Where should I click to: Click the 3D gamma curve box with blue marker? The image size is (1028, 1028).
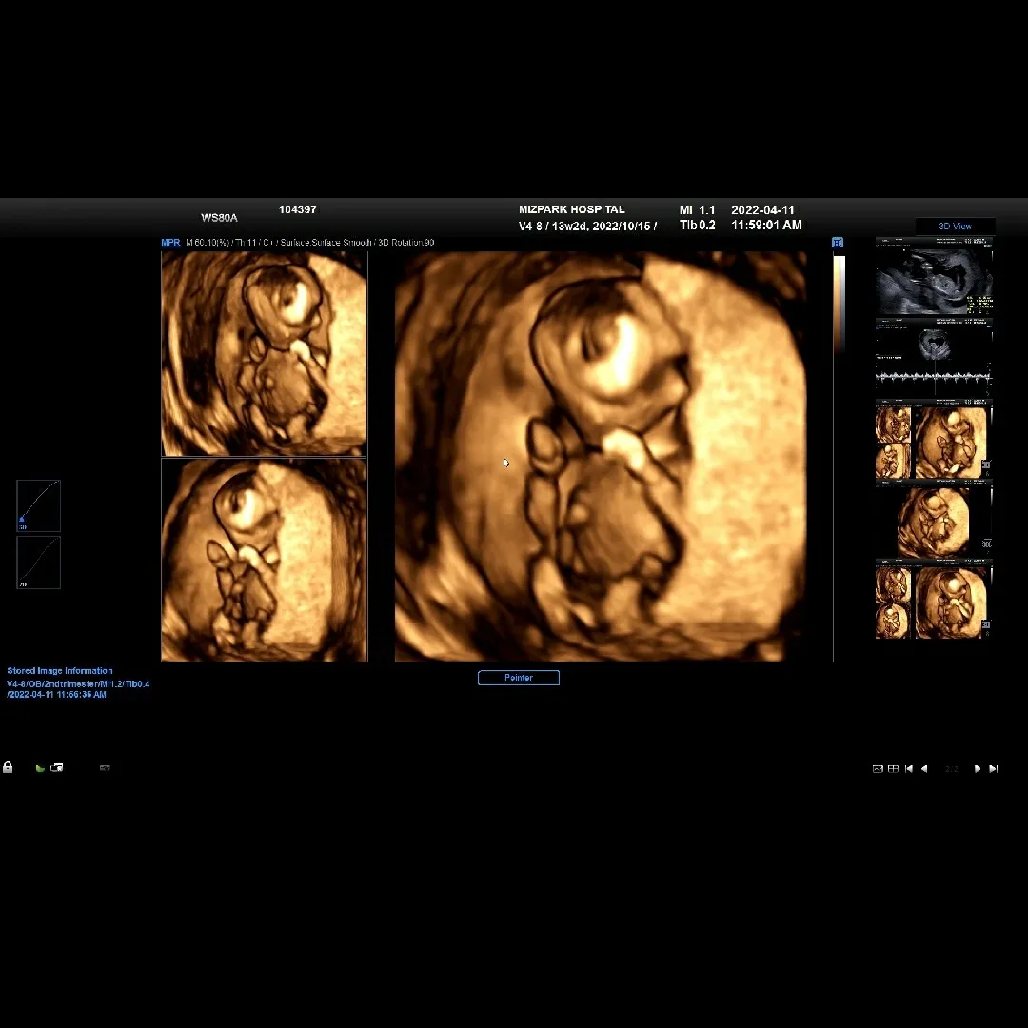coord(39,505)
